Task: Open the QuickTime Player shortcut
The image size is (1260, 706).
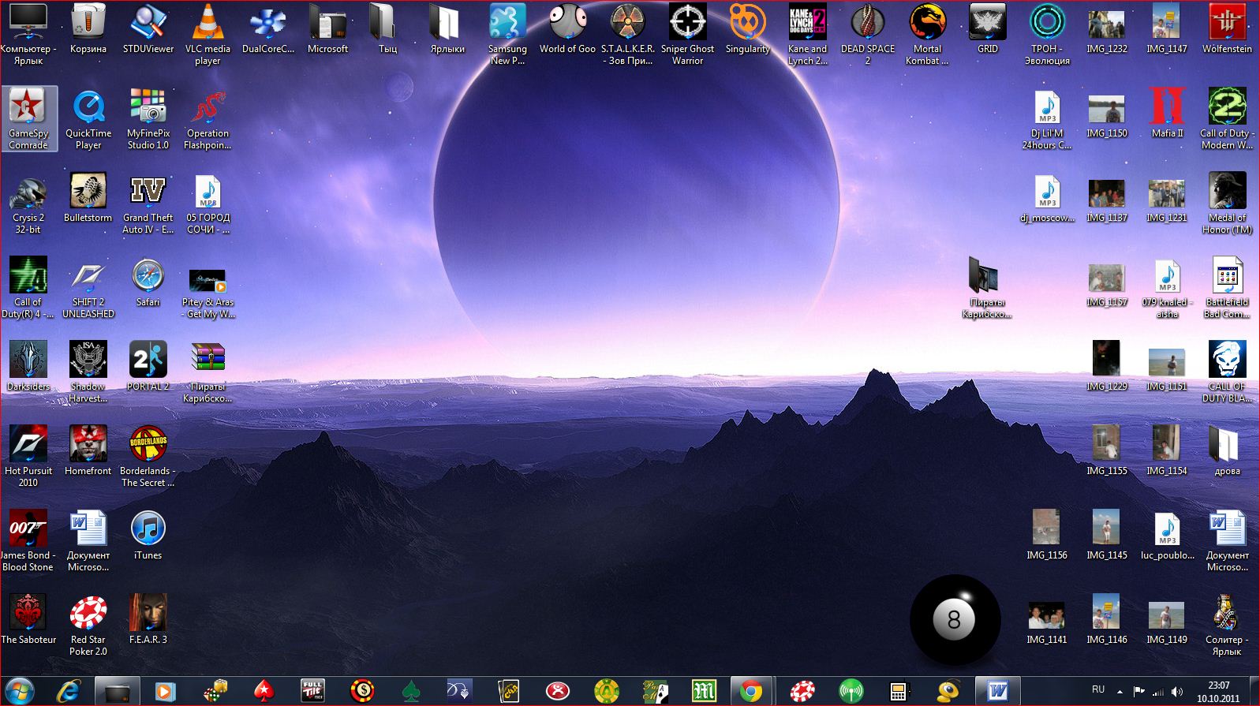Action: [x=88, y=108]
